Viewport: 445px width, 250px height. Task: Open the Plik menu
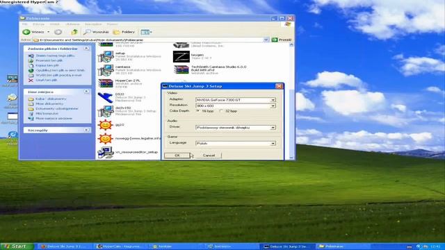click(25, 24)
